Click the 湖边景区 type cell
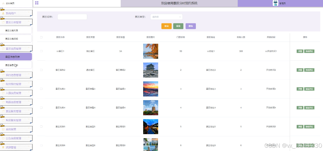323x151 pixels. tap(90, 51)
